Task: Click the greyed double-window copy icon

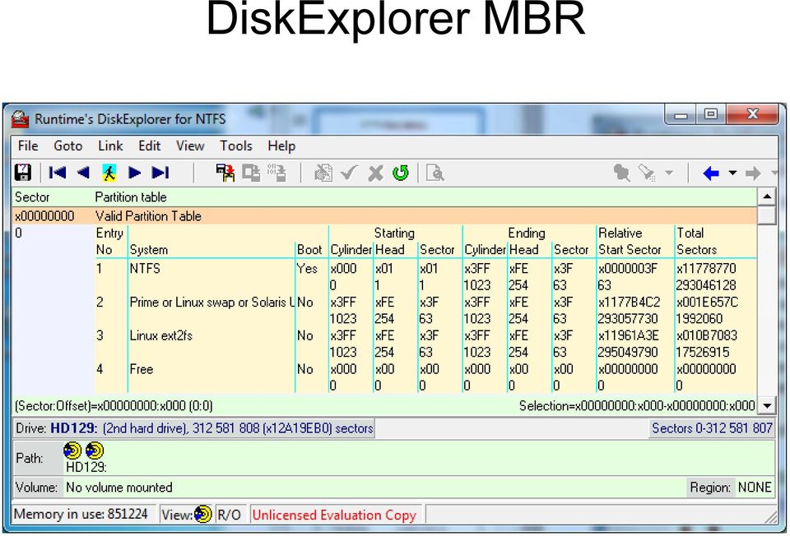Action: (251, 173)
